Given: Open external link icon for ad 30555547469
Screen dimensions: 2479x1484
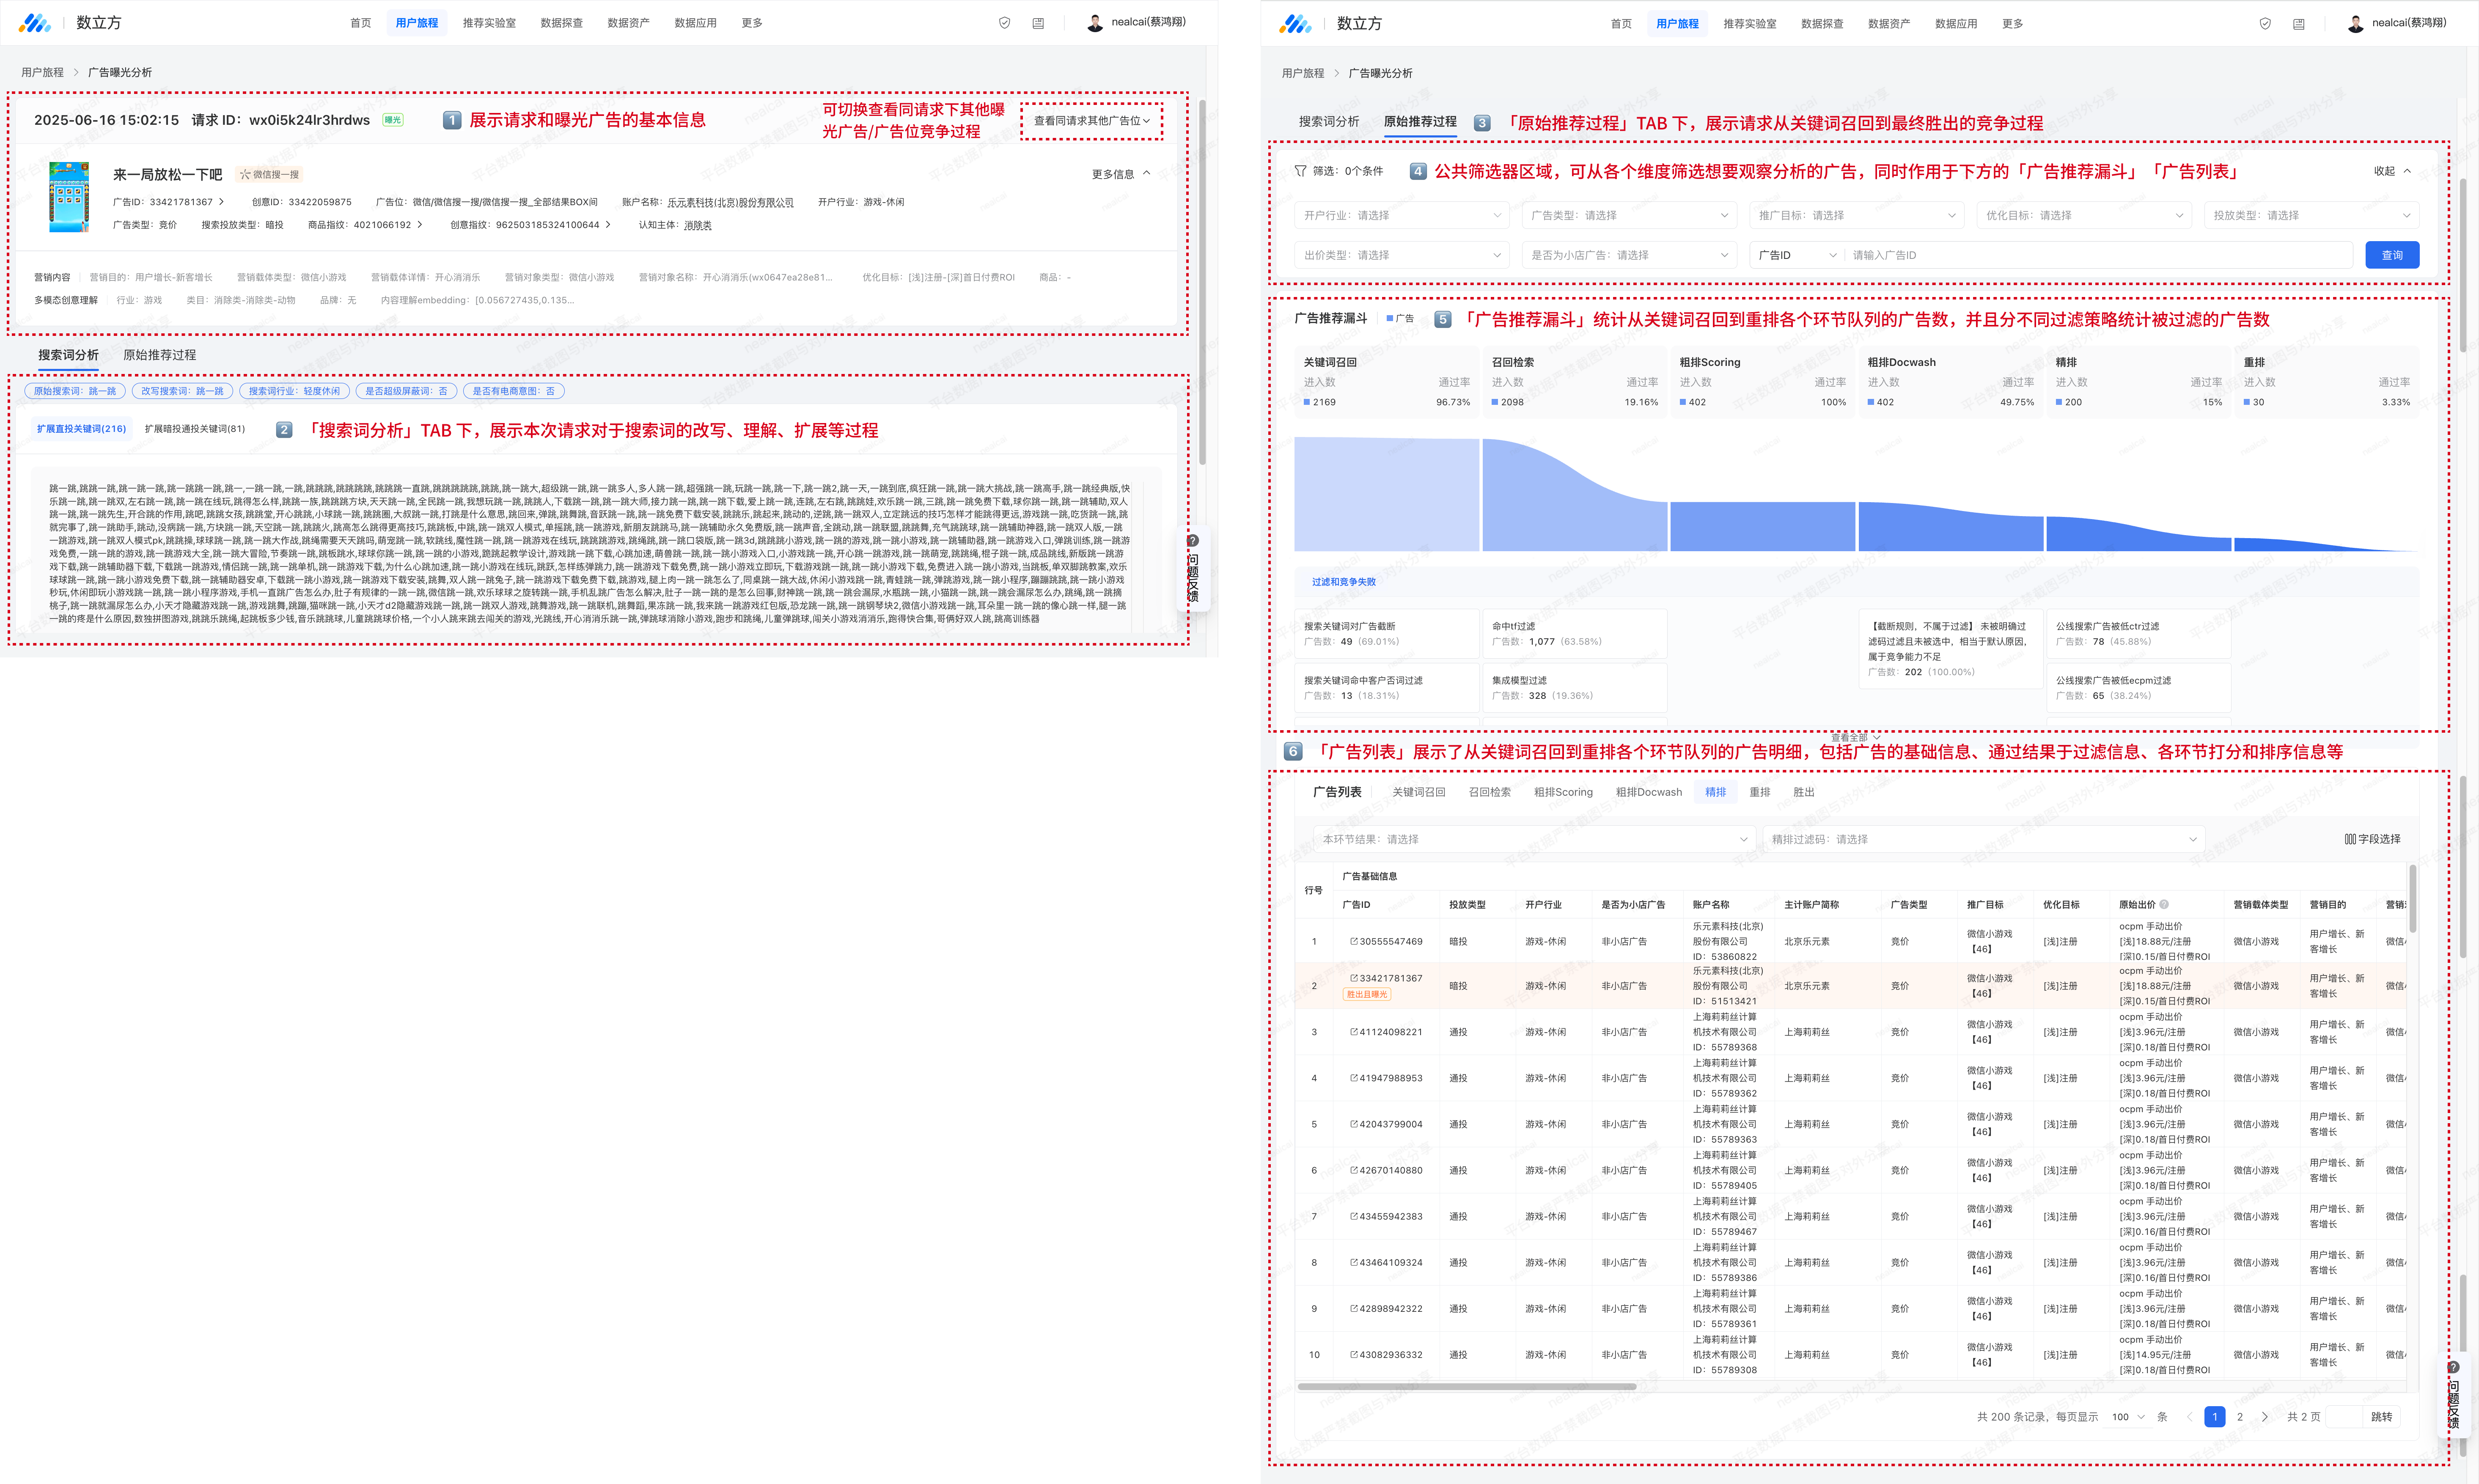Looking at the screenshot, I should tap(1354, 941).
